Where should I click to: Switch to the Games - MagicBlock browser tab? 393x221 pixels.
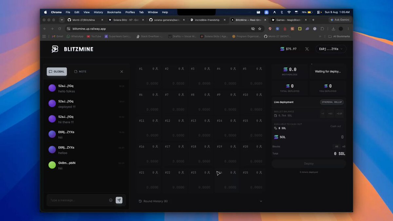click(x=289, y=20)
